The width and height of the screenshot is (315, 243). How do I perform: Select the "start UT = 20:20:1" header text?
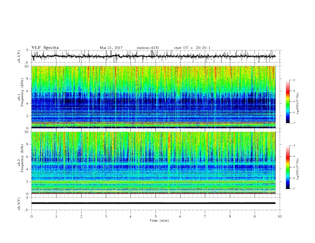192,48
